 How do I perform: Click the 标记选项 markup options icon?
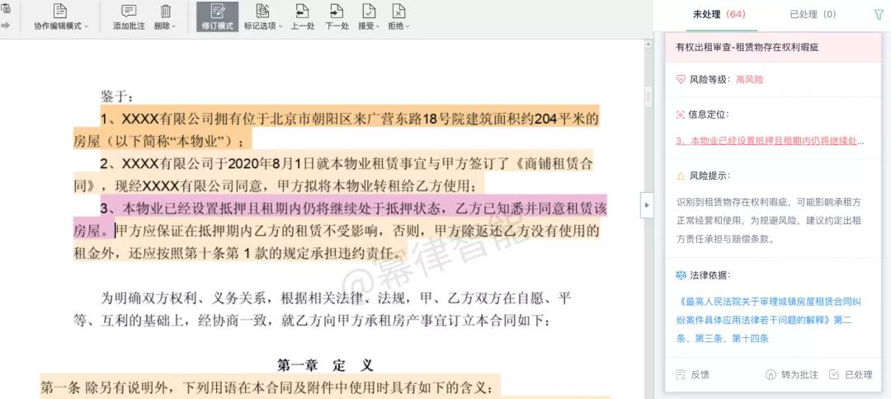click(262, 11)
